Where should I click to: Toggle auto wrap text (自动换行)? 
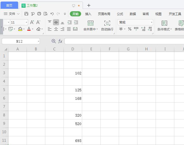pyautogui.click(x=107, y=26)
